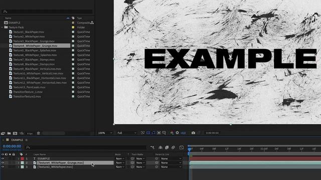Click the parent pick whip of EXAMPLE layer
The width and height of the screenshot is (321, 180).
pos(156,158)
